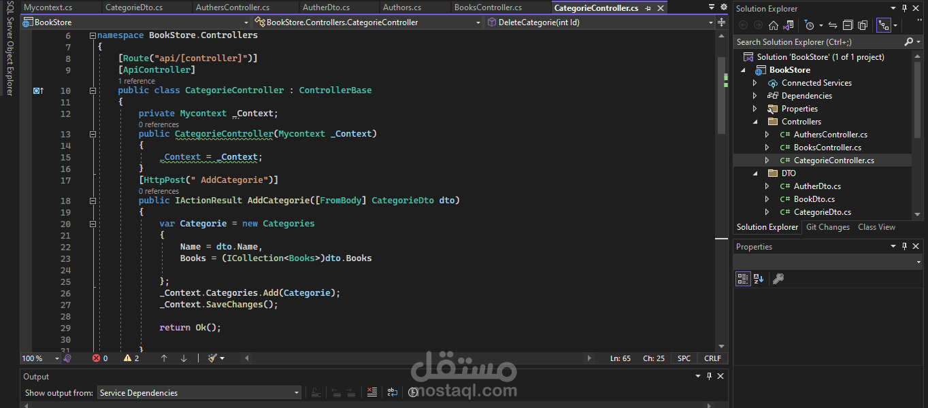Toggle the Preview Selected Items tree icon

tap(883, 25)
